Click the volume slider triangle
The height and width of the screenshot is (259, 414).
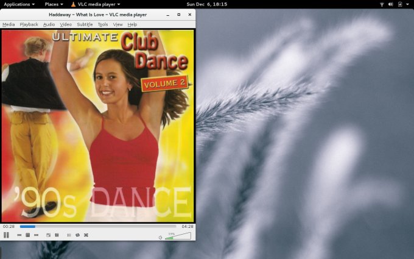pos(178,236)
